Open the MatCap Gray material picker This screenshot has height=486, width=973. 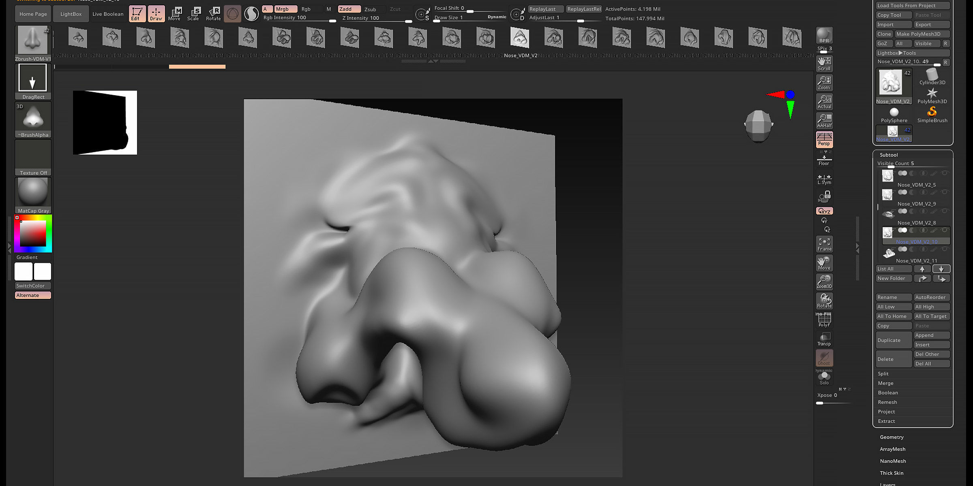point(33,196)
